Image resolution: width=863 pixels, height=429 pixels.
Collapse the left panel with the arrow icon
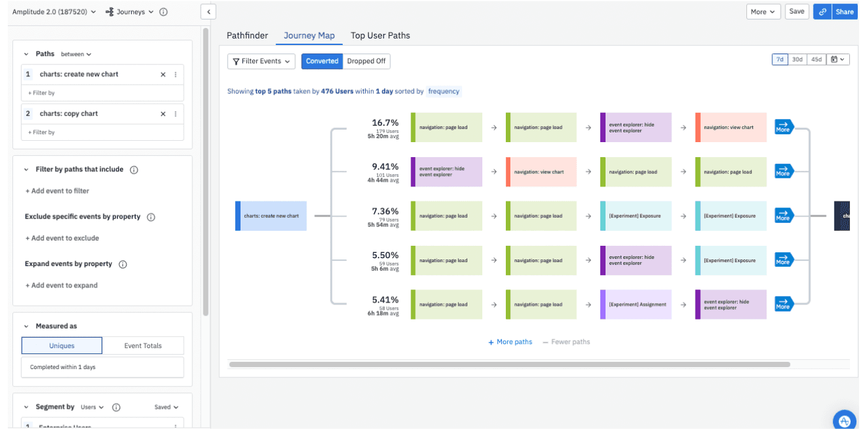point(208,11)
